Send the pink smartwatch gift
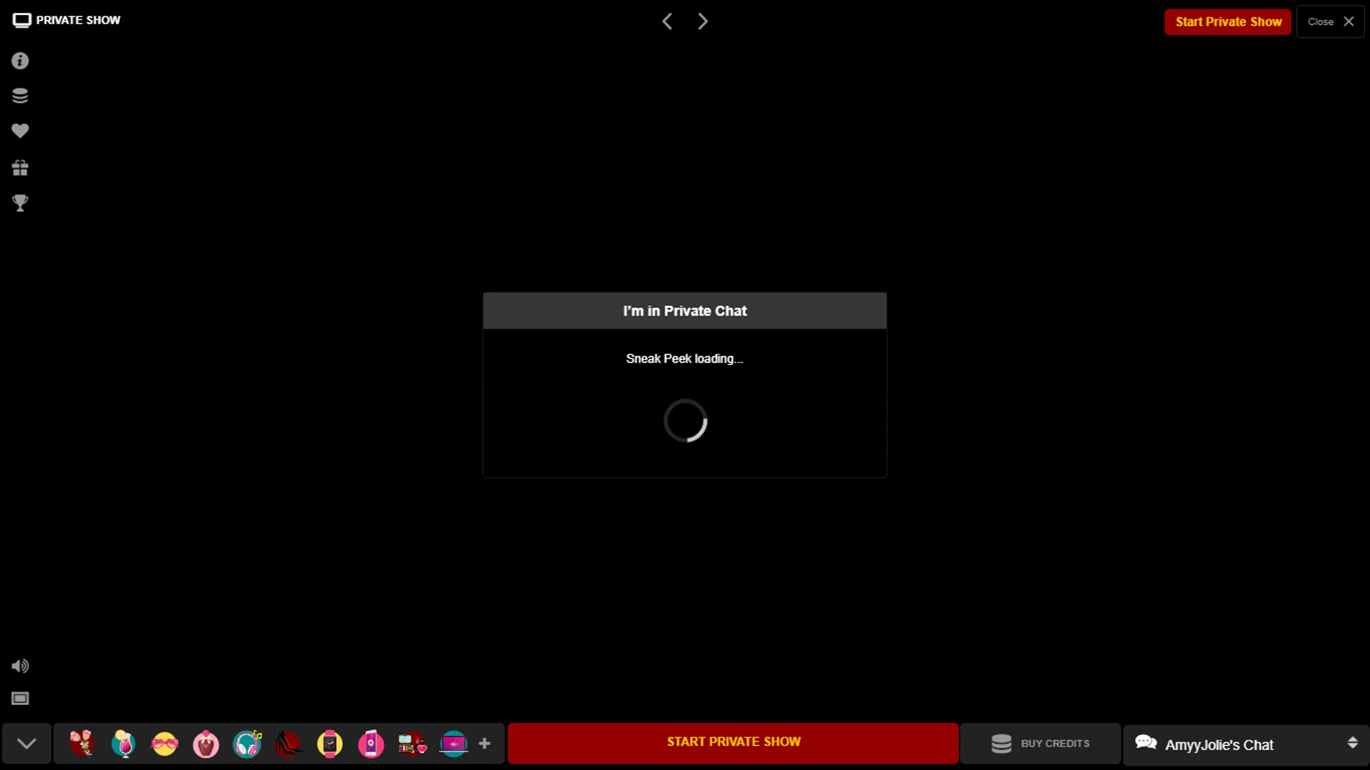 (x=330, y=744)
